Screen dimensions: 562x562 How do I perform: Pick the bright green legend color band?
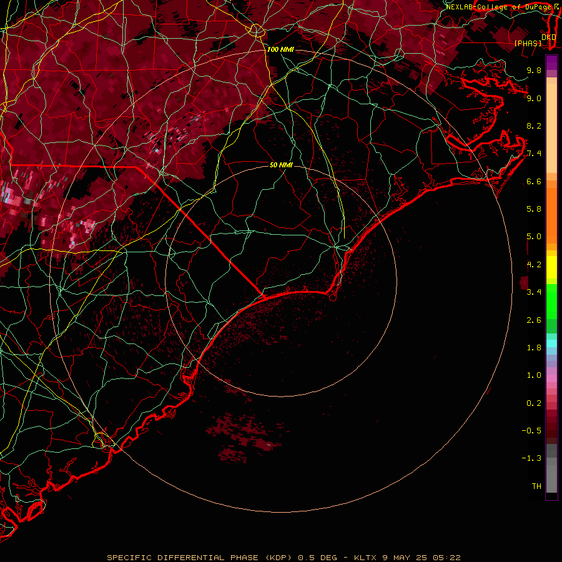tap(551, 302)
